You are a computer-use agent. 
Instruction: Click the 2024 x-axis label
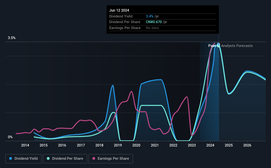click(210, 145)
